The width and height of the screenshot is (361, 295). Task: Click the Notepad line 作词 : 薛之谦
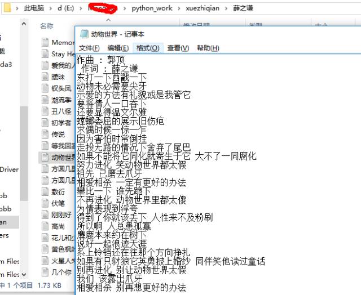109,69
